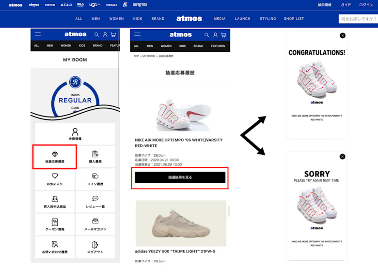Open cart icon in lottery history header
This screenshot has height=279, width=378.
[x=224, y=35]
